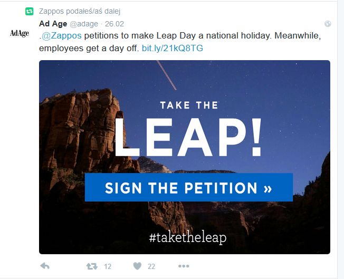Open the @Zappos mention link
The height and width of the screenshot is (279, 344).
pos(61,35)
